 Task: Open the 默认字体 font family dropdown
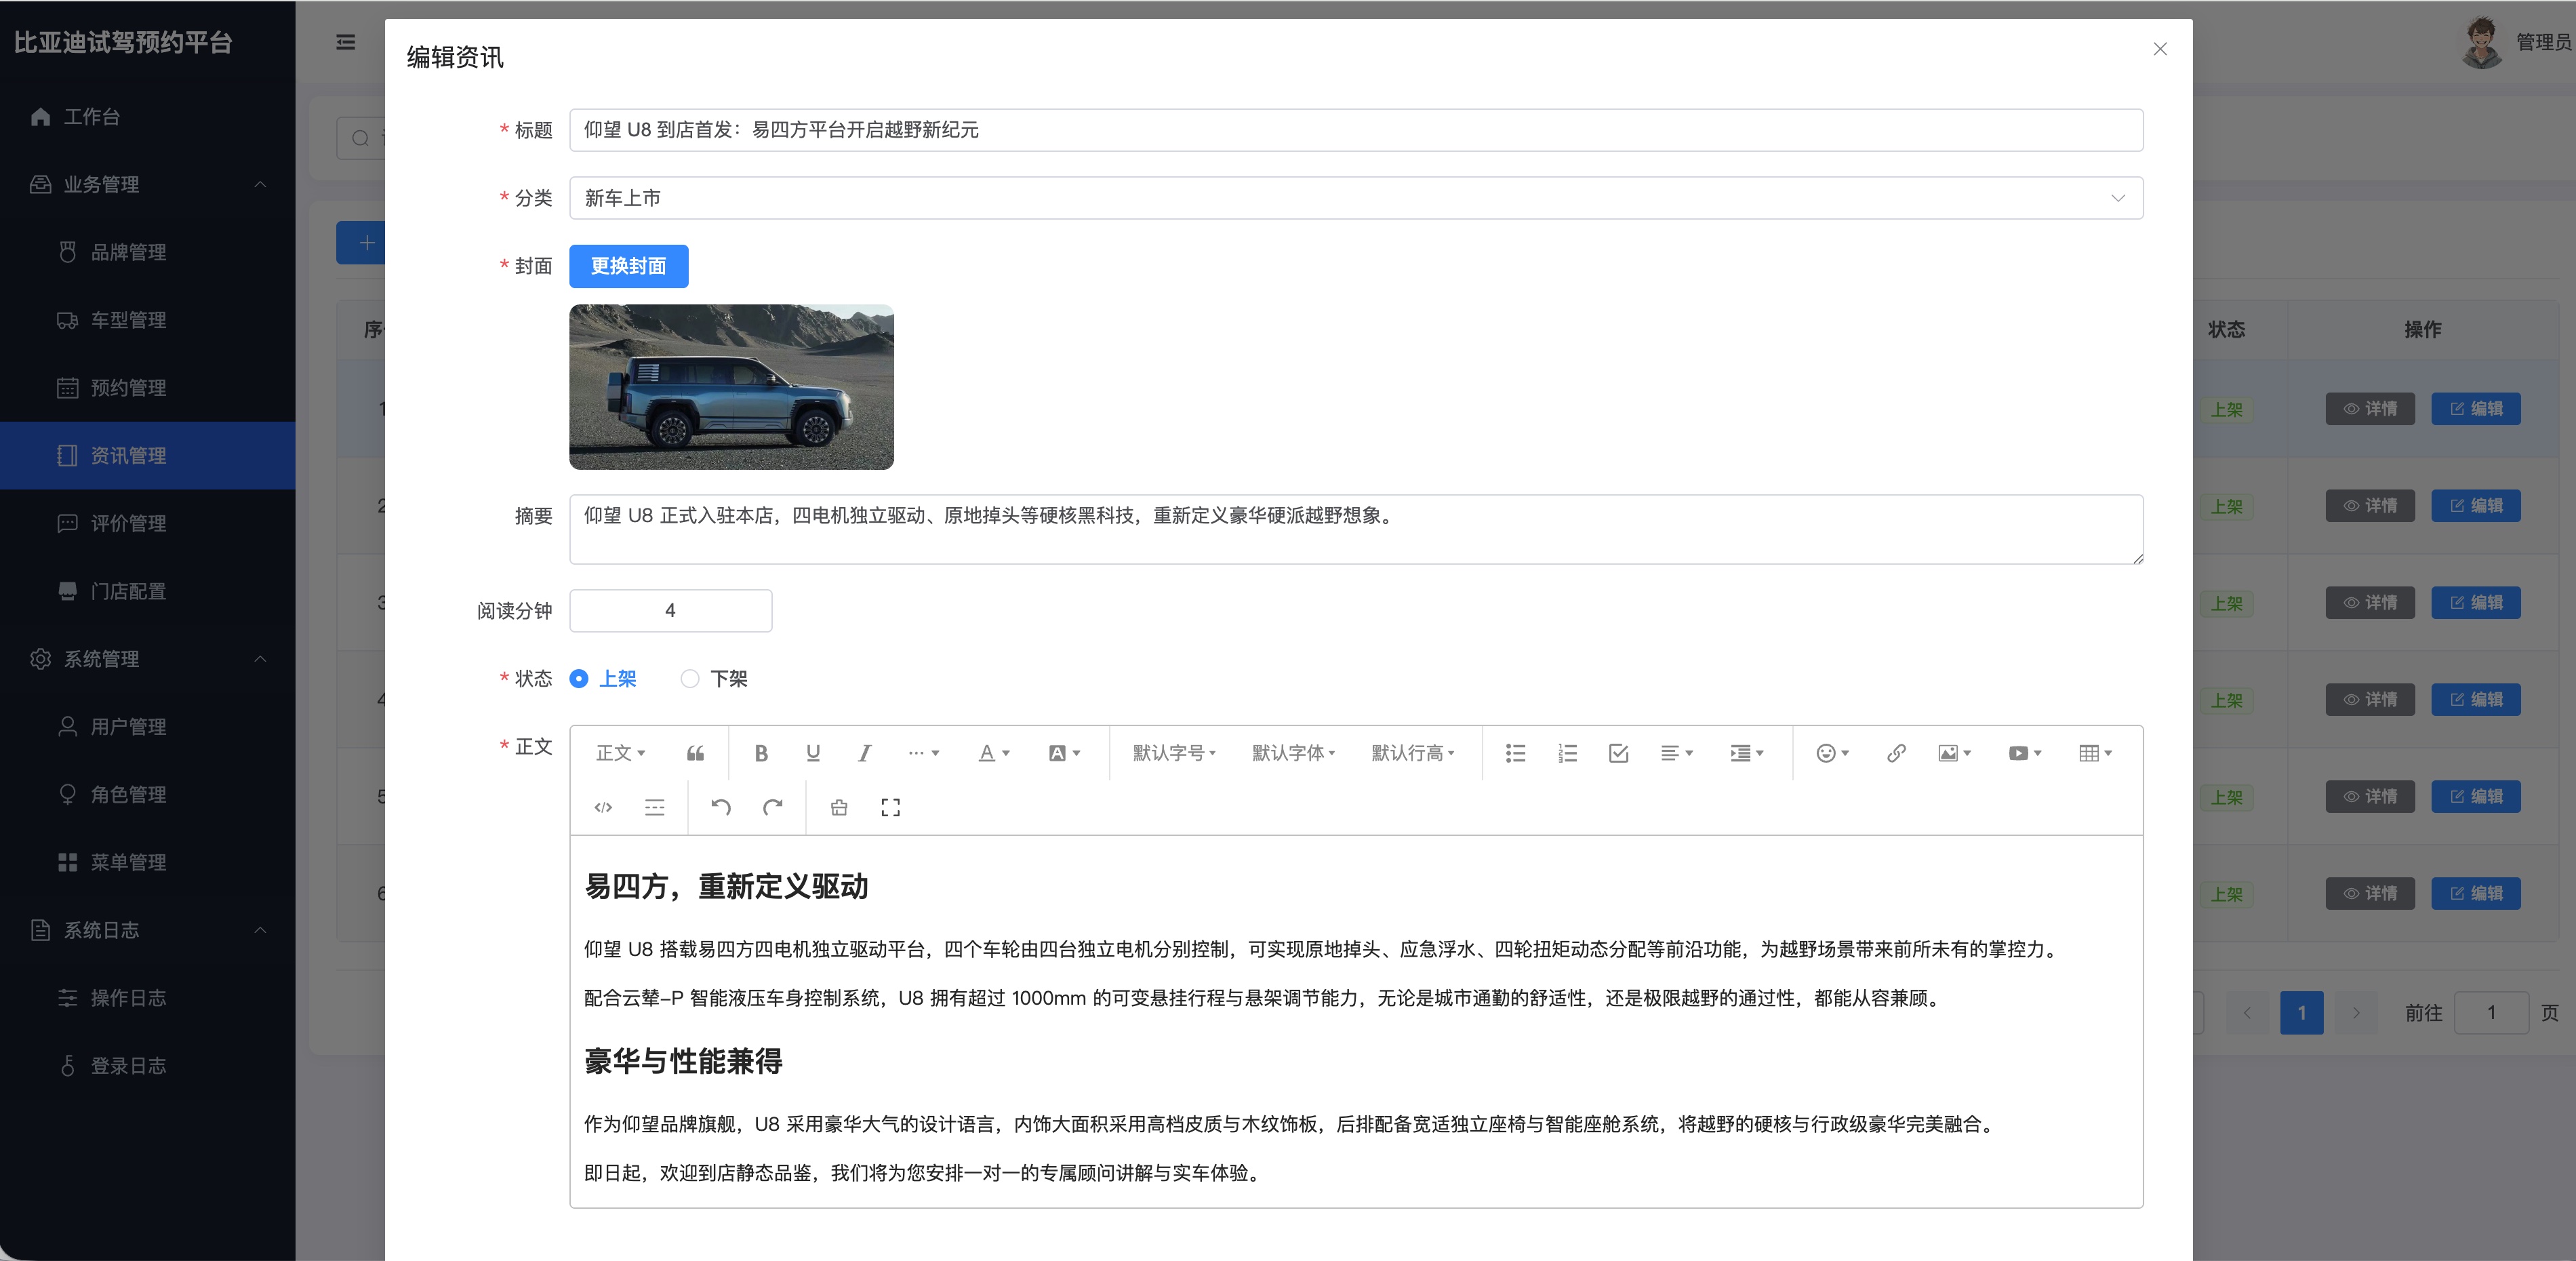pyautogui.click(x=1293, y=753)
